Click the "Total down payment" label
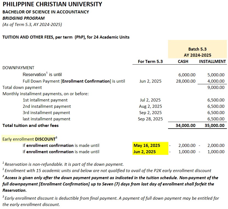This screenshot has width=228, height=209. tap(22, 88)
